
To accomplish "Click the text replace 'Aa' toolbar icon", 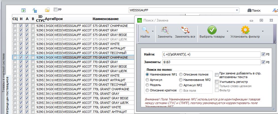I will click(x=35, y=10).
